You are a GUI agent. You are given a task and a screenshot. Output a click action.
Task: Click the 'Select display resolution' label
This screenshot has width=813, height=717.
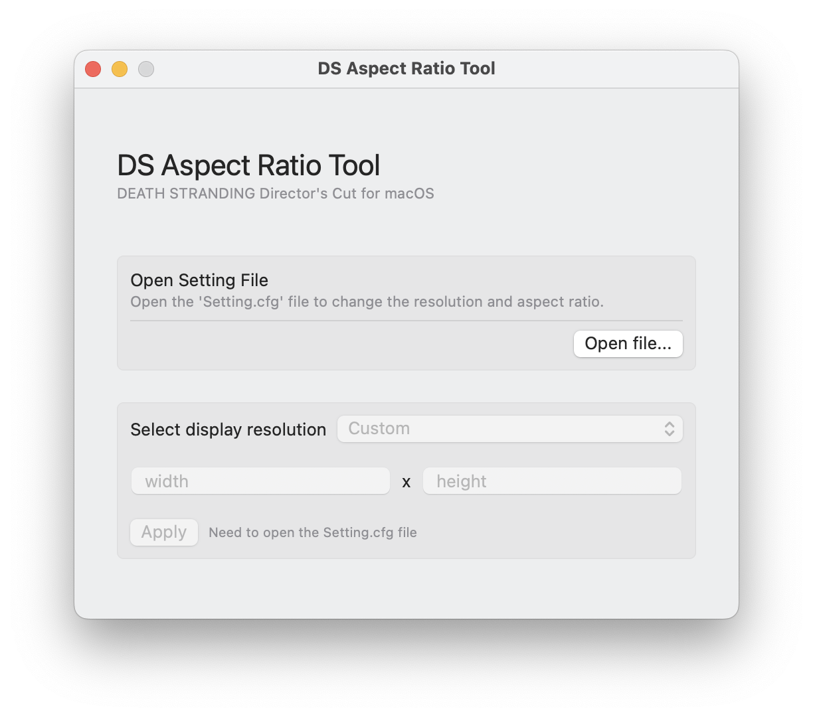(228, 430)
